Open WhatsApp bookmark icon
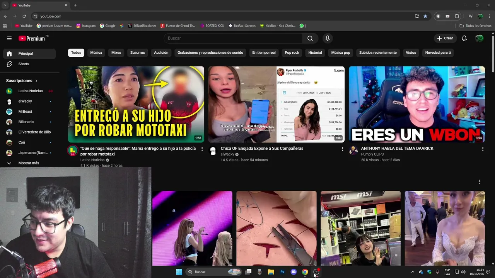The width and height of the screenshot is (495, 278). (302, 26)
